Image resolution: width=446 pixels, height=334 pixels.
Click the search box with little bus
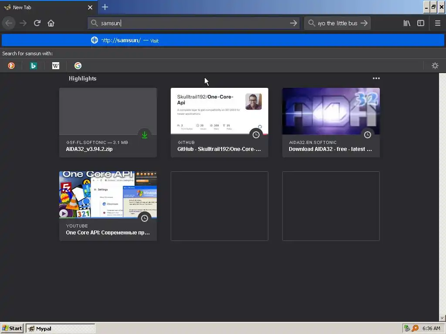point(338,23)
